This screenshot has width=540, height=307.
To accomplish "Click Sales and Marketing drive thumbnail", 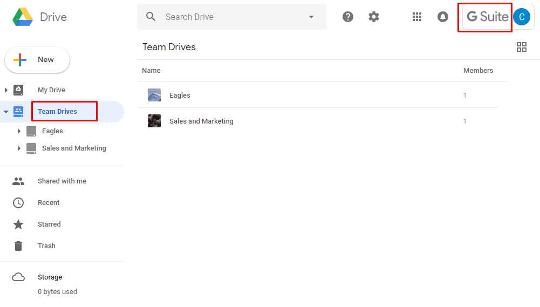I will 154,121.
